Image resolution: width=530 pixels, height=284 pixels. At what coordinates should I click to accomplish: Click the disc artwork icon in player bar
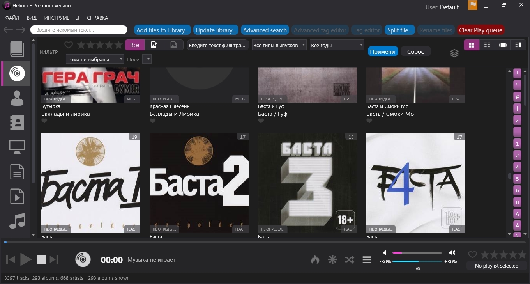(83, 259)
